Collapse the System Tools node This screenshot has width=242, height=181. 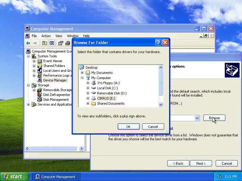coord(28,56)
